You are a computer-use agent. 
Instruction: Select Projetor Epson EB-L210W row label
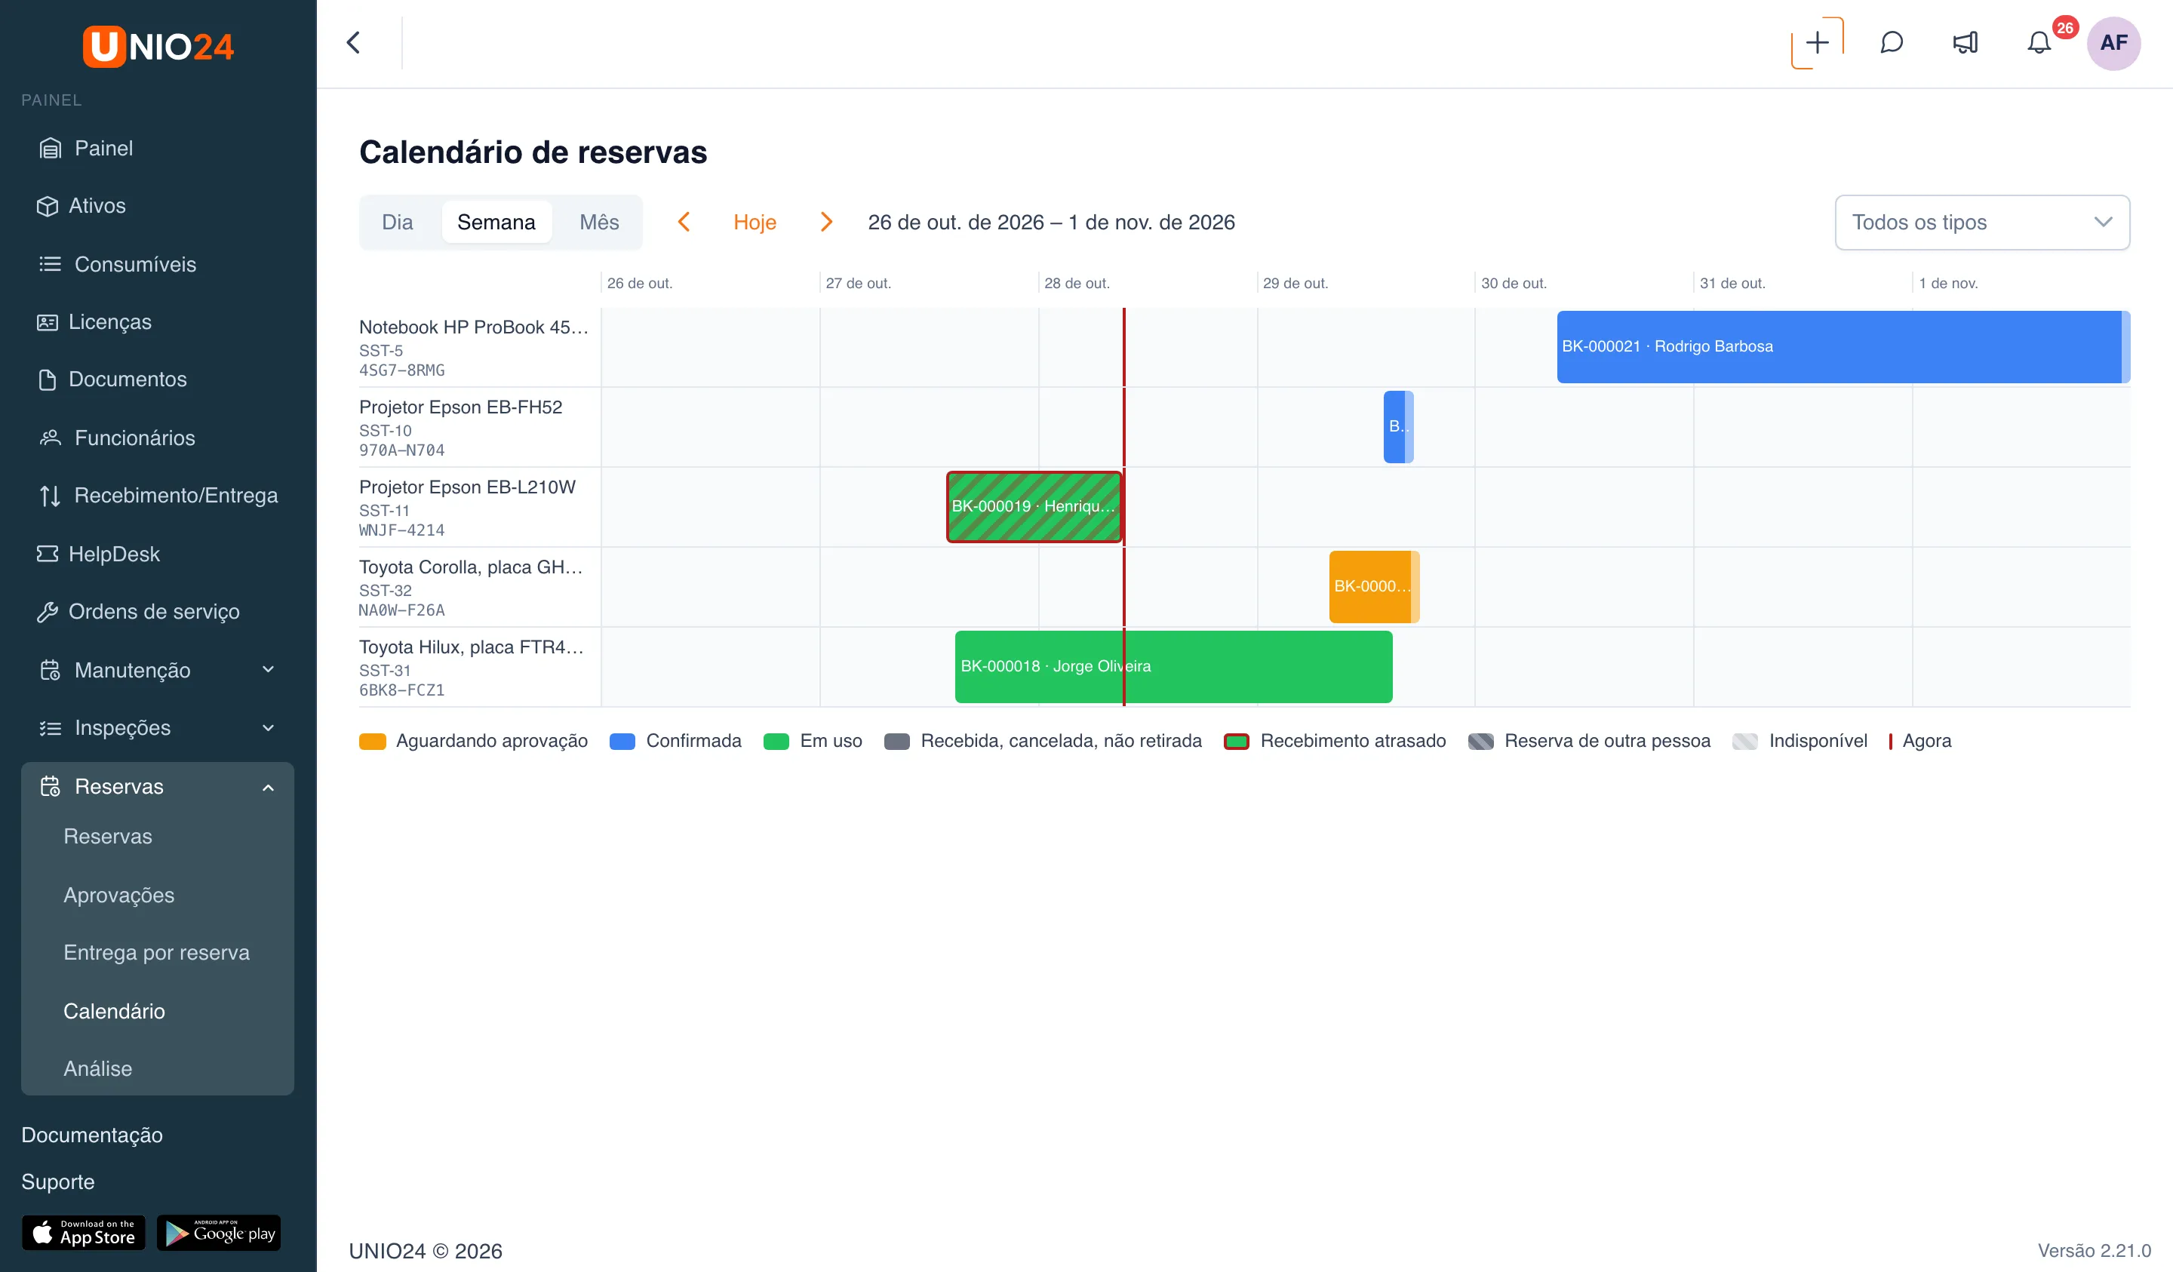pos(467,487)
